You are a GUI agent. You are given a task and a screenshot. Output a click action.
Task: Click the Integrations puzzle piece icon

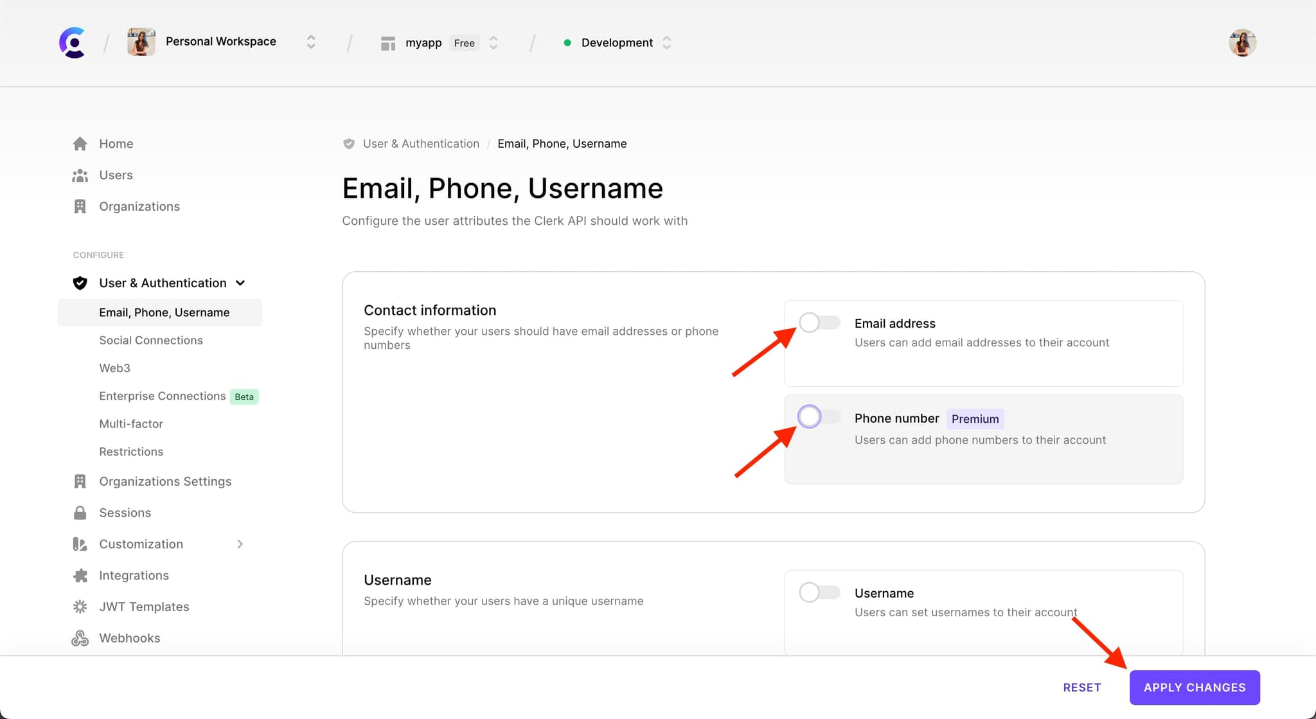tap(80, 574)
